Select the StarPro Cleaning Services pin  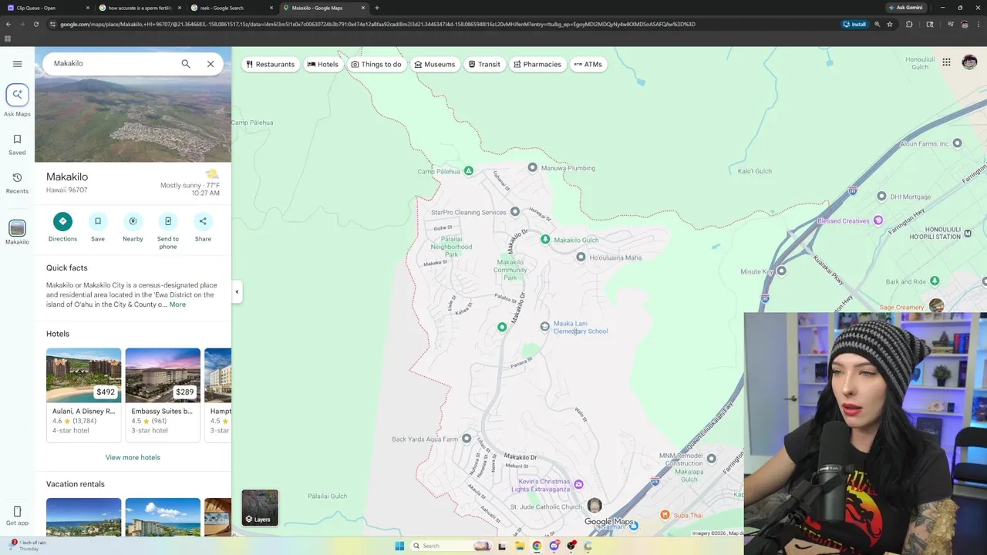pos(515,211)
